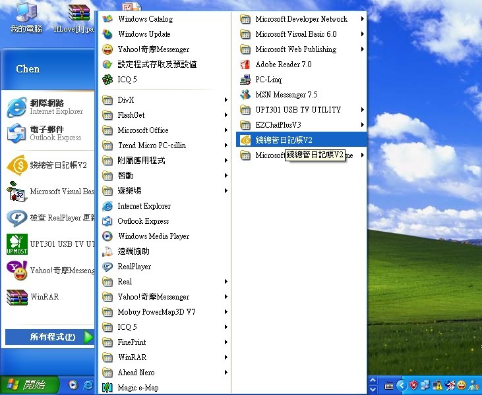Image resolution: width=482 pixels, height=395 pixels.
Task: Click the 所有程式(P) button
Action: click(50, 337)
